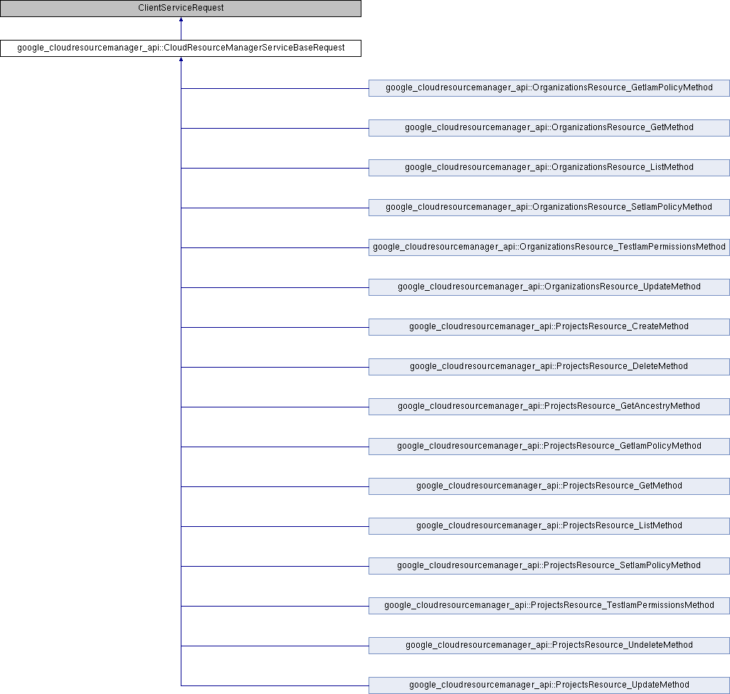Go to OrganizationsResource_TestIamPermissionsMethod class
This screenshot has height=694, width=730.
[549, 247]
